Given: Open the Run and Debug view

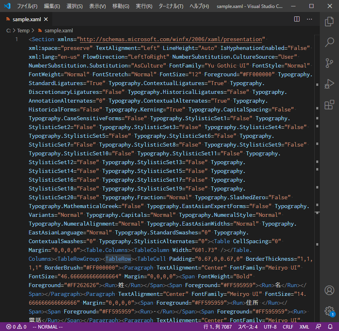Looking at the screenshot, I should [329, 84].
